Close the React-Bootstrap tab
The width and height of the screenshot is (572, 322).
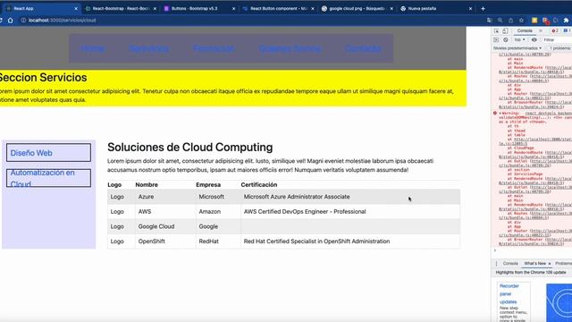(x=155, y=8)
